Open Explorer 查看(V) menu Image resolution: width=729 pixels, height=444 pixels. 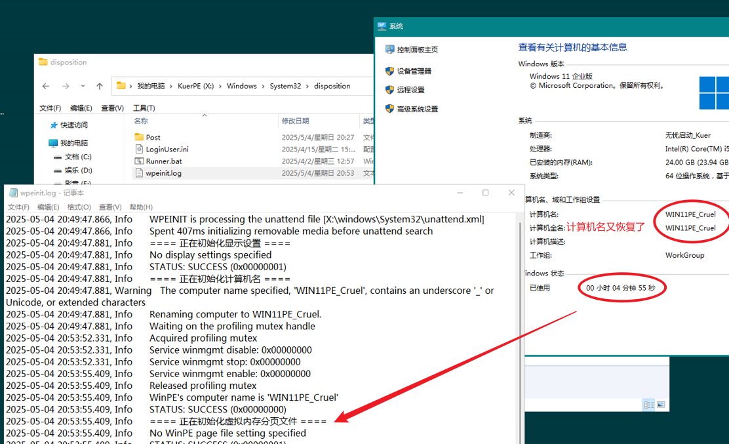click(x=113, y=108)
